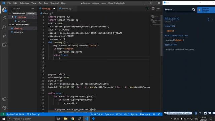Open Task View on taskbar
The height and width of the screenshot is (121, 215).
coord(58,119)
